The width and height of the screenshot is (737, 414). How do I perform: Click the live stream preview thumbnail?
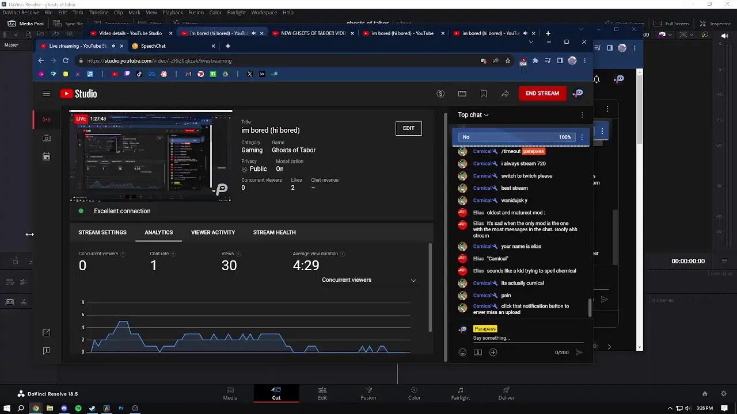(151, 156)
